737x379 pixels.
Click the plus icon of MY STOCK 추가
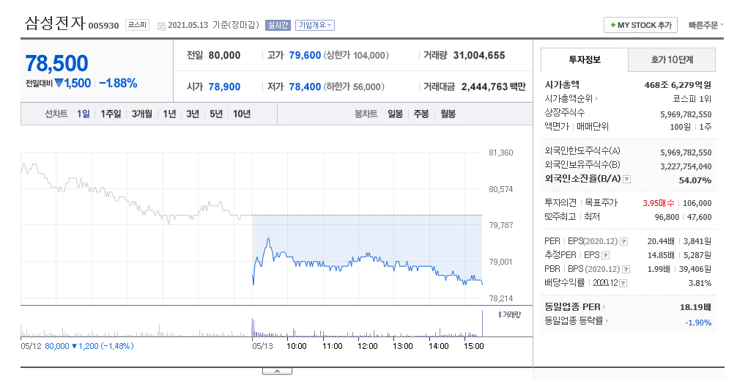coord(613,26)
